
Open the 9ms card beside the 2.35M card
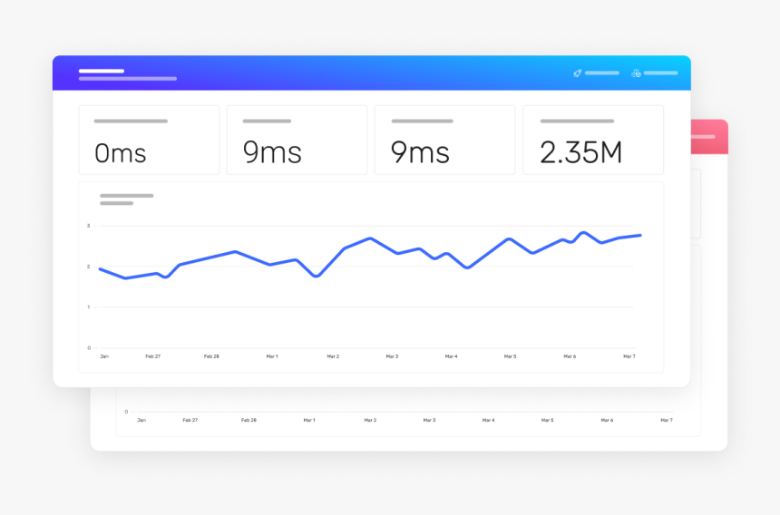pos(444,140)
